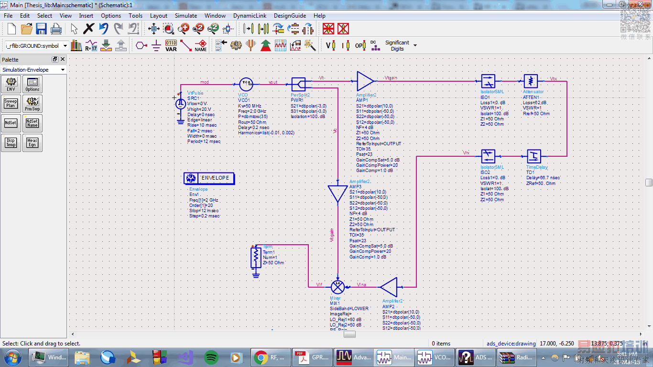The image size is (653, 367).
Task: Click the horizontal scrollbar thumb
Action: pos(349,334)
